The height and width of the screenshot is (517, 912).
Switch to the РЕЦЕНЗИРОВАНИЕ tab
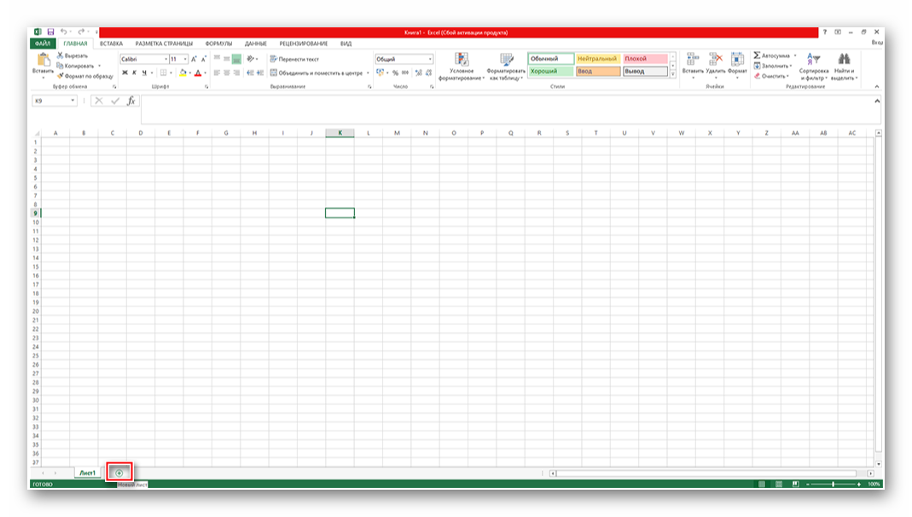(304, 44)
